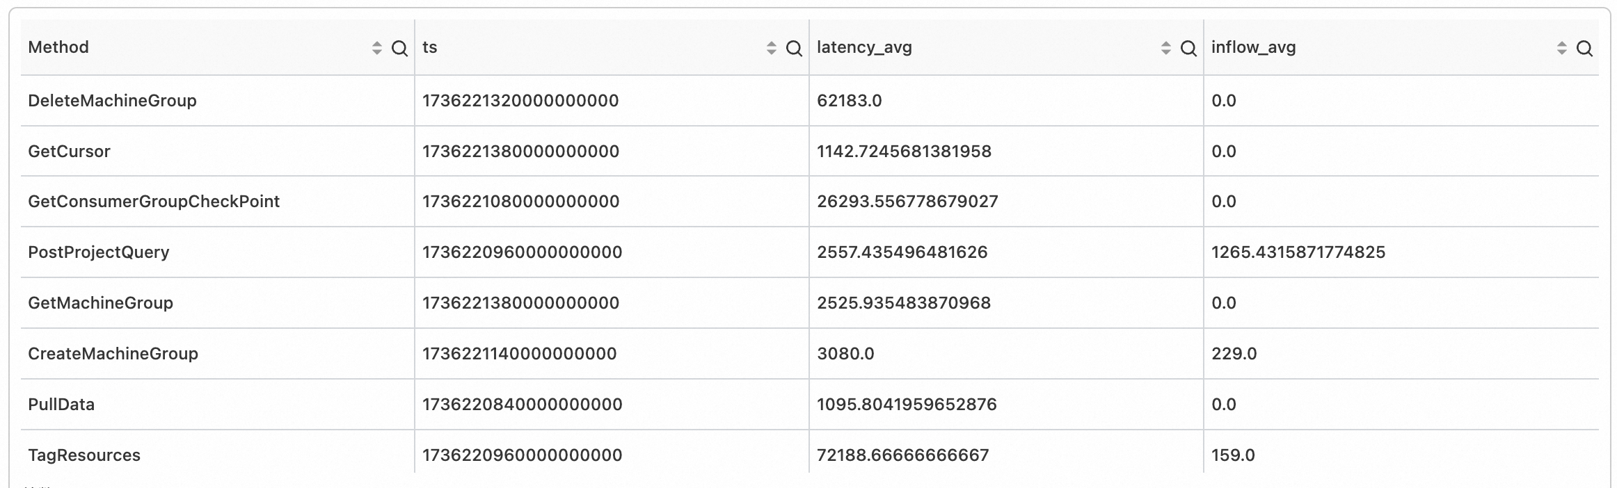Select the GetMachineGroup latency value cell
This screenshot has width=1617, height=488.
coord(903,303)
